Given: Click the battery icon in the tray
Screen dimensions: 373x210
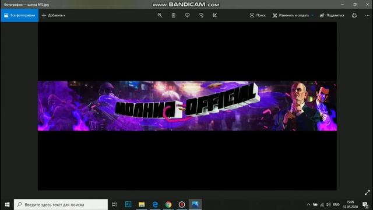Looking at the screenshot, I should [x=315, y=205].
